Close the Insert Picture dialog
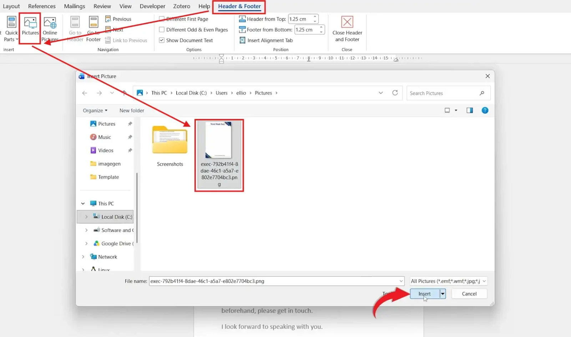The image size is (571, 337). coord(487,76)
